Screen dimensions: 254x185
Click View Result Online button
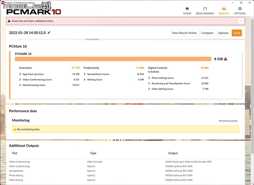[184, 33]
